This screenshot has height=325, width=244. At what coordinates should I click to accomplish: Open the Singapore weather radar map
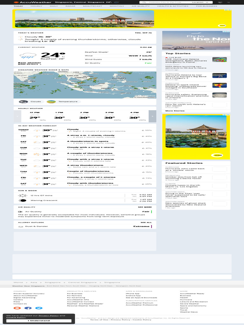85,85
